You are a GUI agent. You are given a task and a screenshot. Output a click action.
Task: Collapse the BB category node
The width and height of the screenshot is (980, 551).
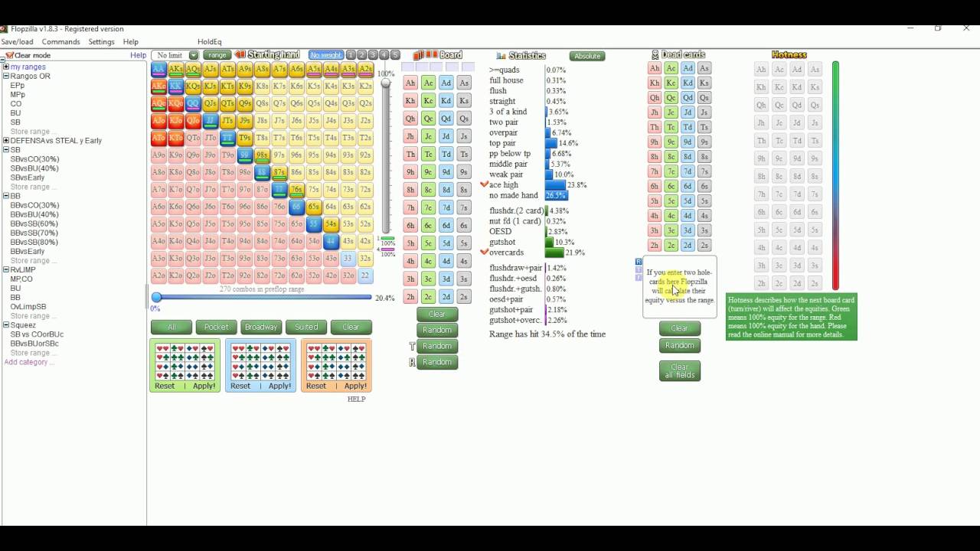6,196
